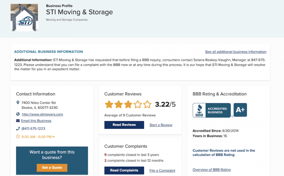Click the map pin address icon

[18, 102]
